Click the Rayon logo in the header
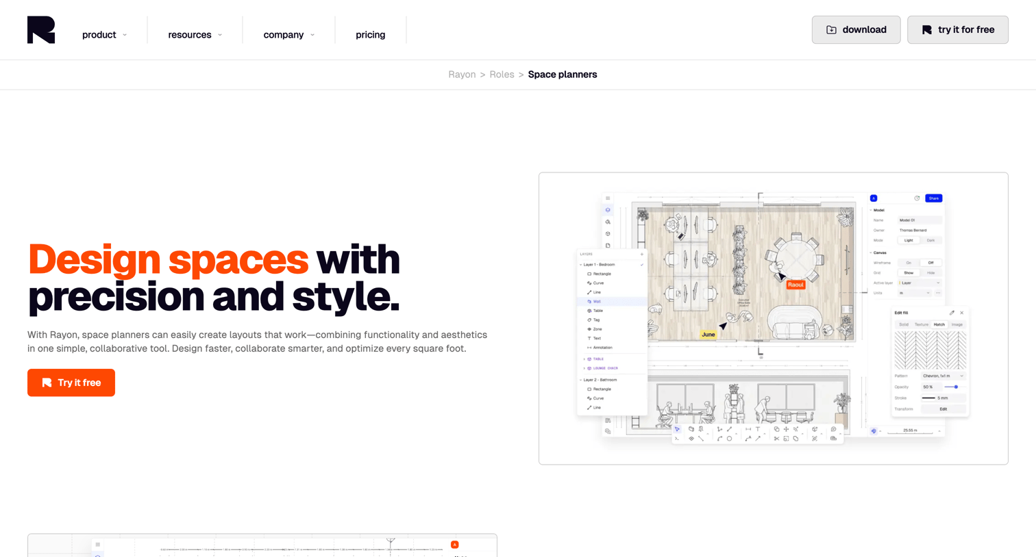 coord(41,30)
